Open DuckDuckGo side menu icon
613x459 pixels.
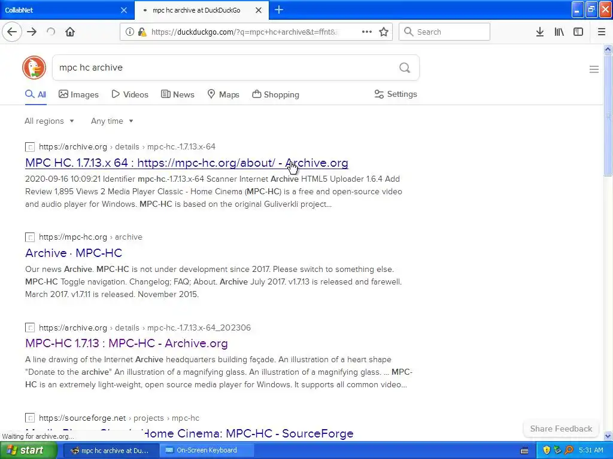(x=594, y=69)
